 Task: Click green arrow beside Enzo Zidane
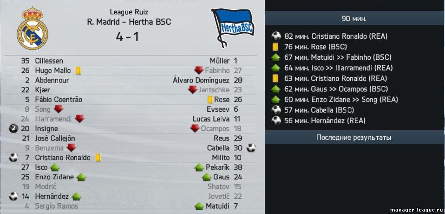click(81, 177)
